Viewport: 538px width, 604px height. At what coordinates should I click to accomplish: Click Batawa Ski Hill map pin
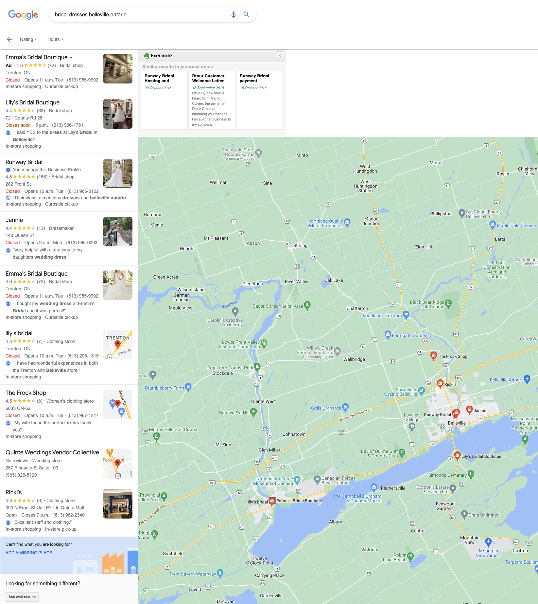click(x=253, y=412)
